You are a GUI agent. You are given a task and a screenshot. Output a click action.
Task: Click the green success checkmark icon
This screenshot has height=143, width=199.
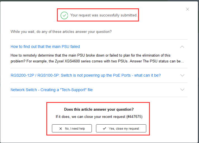tap(64, 15)
